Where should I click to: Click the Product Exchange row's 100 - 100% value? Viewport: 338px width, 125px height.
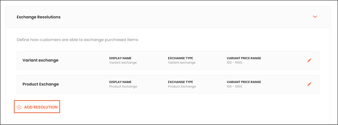click(234, 86)
